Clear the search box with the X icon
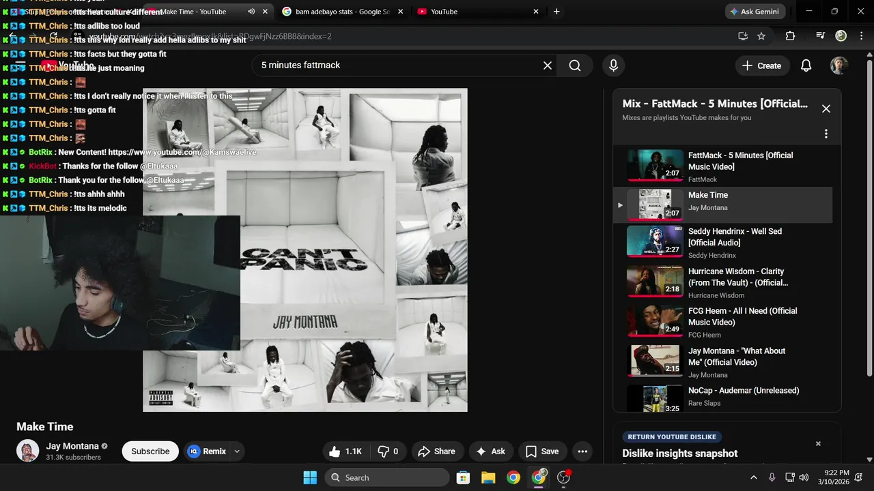874x491 pixels. [x=548, y=65]
